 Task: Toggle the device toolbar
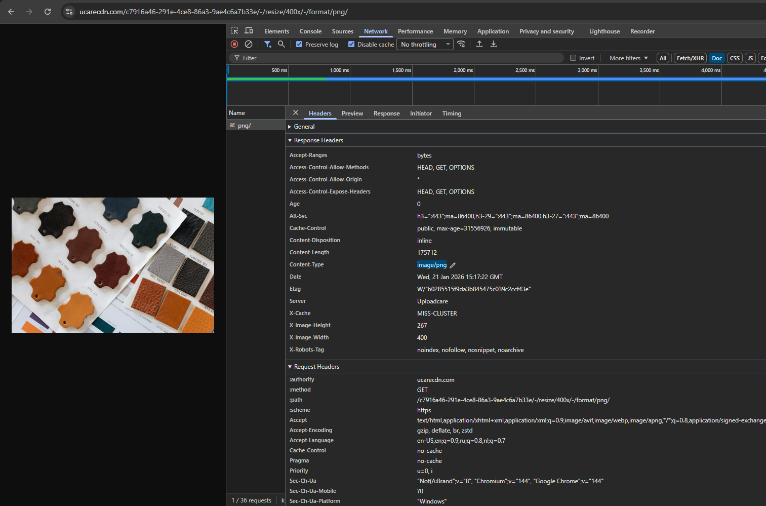(249, 31)
